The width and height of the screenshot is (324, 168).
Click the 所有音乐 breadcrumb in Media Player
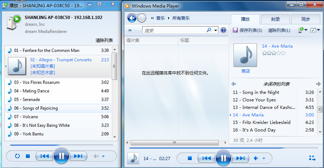181,18
